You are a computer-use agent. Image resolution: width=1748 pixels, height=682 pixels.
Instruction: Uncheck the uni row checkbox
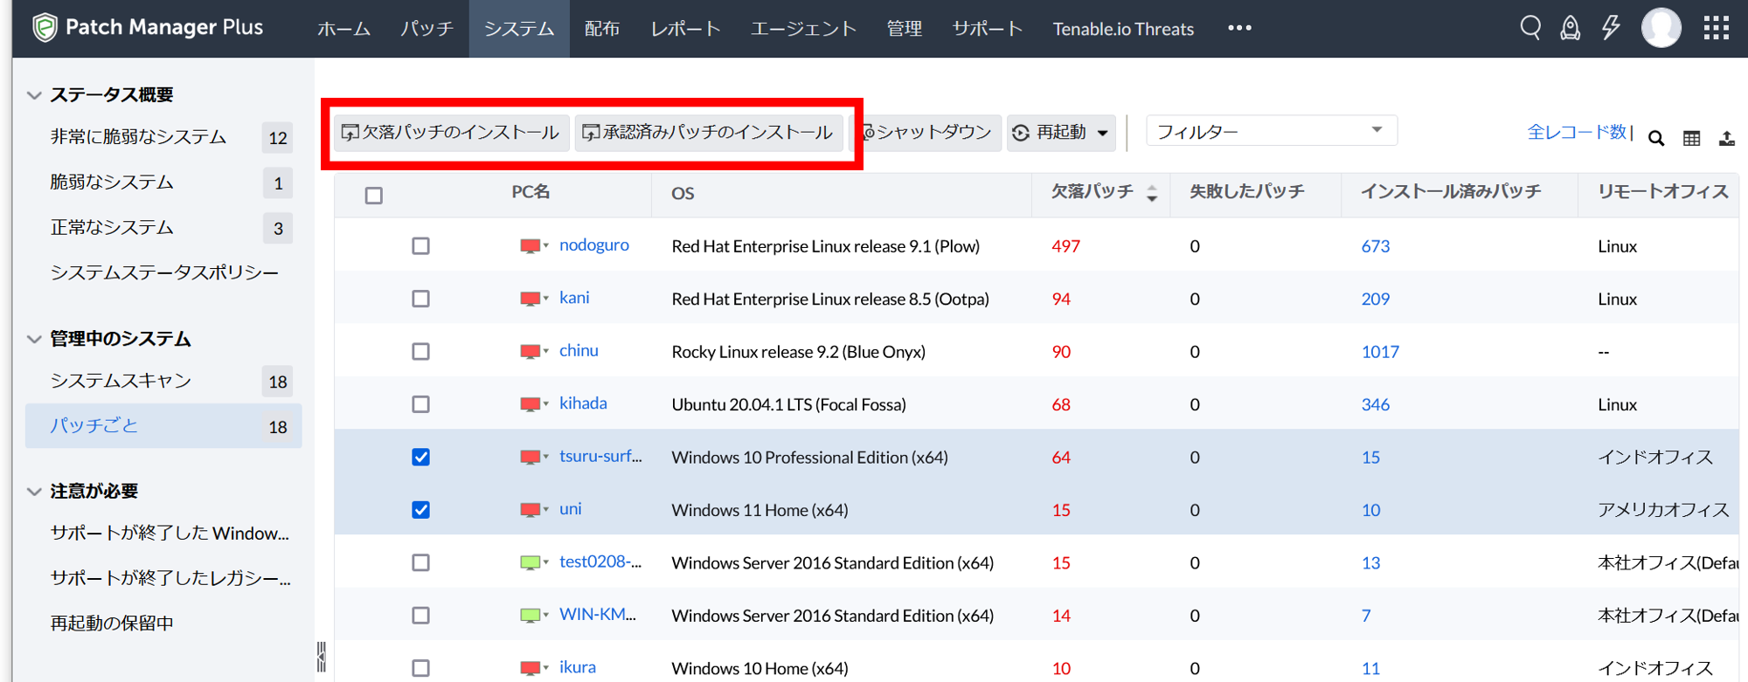(x=421, y=510)
